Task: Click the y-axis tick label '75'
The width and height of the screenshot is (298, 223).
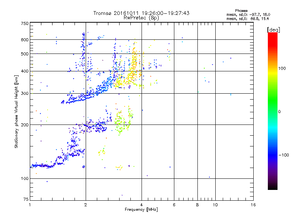Action: coord(26,199)
